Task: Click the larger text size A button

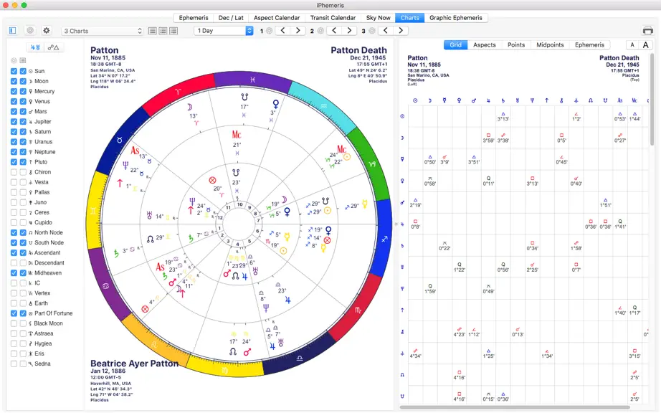Action: pyautogui.click(x=645, y=45)
